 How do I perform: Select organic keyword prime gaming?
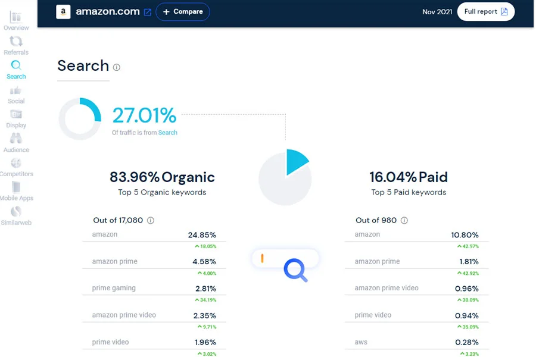click(x=154, y=289)
